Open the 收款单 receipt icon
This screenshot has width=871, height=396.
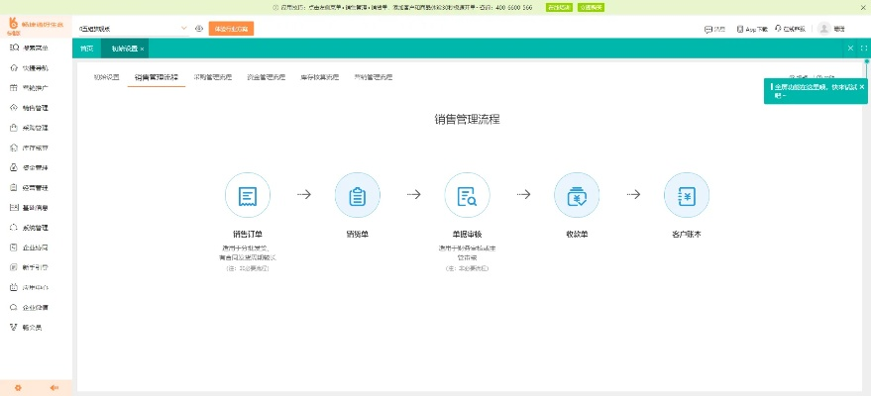(577, 195)
